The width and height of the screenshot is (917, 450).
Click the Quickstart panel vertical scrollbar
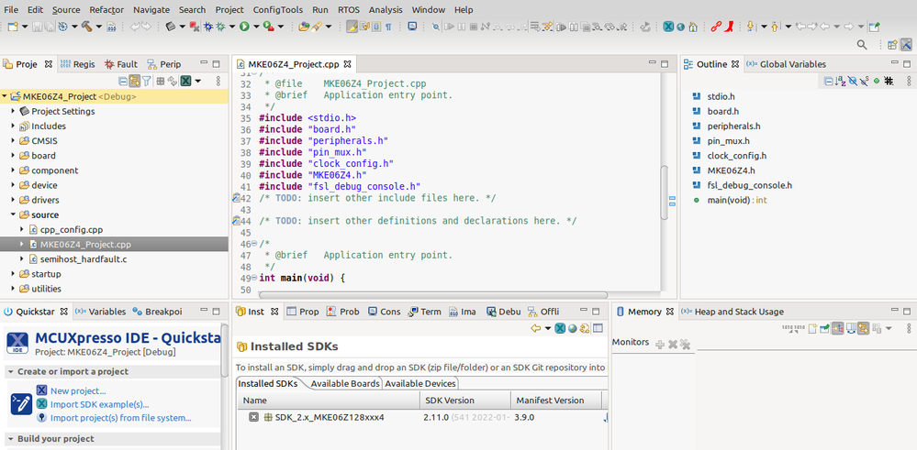225,350
